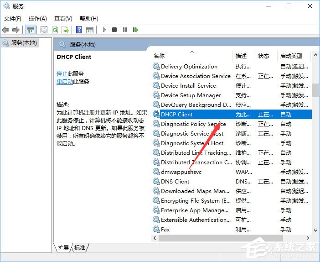Click WAP... description of dmwappushsvc
The image size is (320, 262).
pyautogui.click(x=244, y=172)
